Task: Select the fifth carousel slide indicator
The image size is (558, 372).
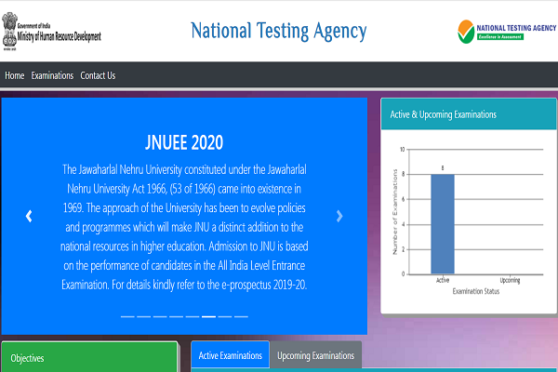Action: click(193, 316)
